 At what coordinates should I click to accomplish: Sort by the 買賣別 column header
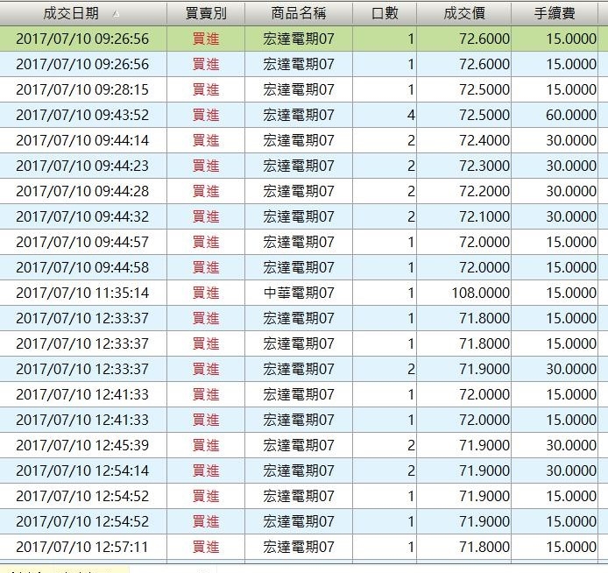click(206, 13)
